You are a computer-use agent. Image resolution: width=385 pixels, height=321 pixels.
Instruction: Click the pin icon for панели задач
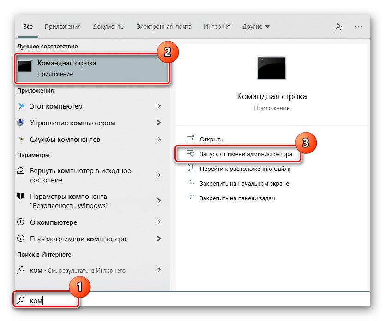coord(191,197)
